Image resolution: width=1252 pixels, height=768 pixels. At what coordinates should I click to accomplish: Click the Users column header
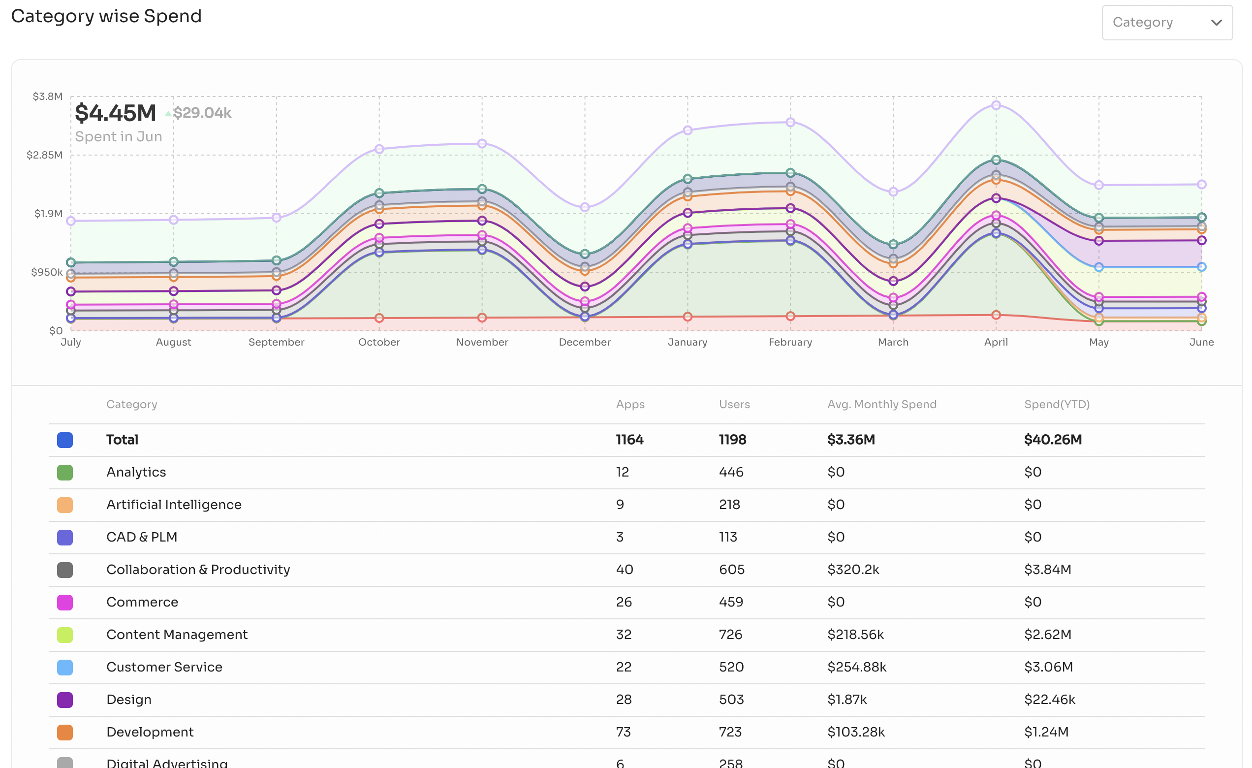[734, 405]
